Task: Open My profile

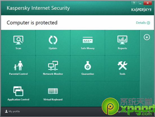Action: (12, 111)
